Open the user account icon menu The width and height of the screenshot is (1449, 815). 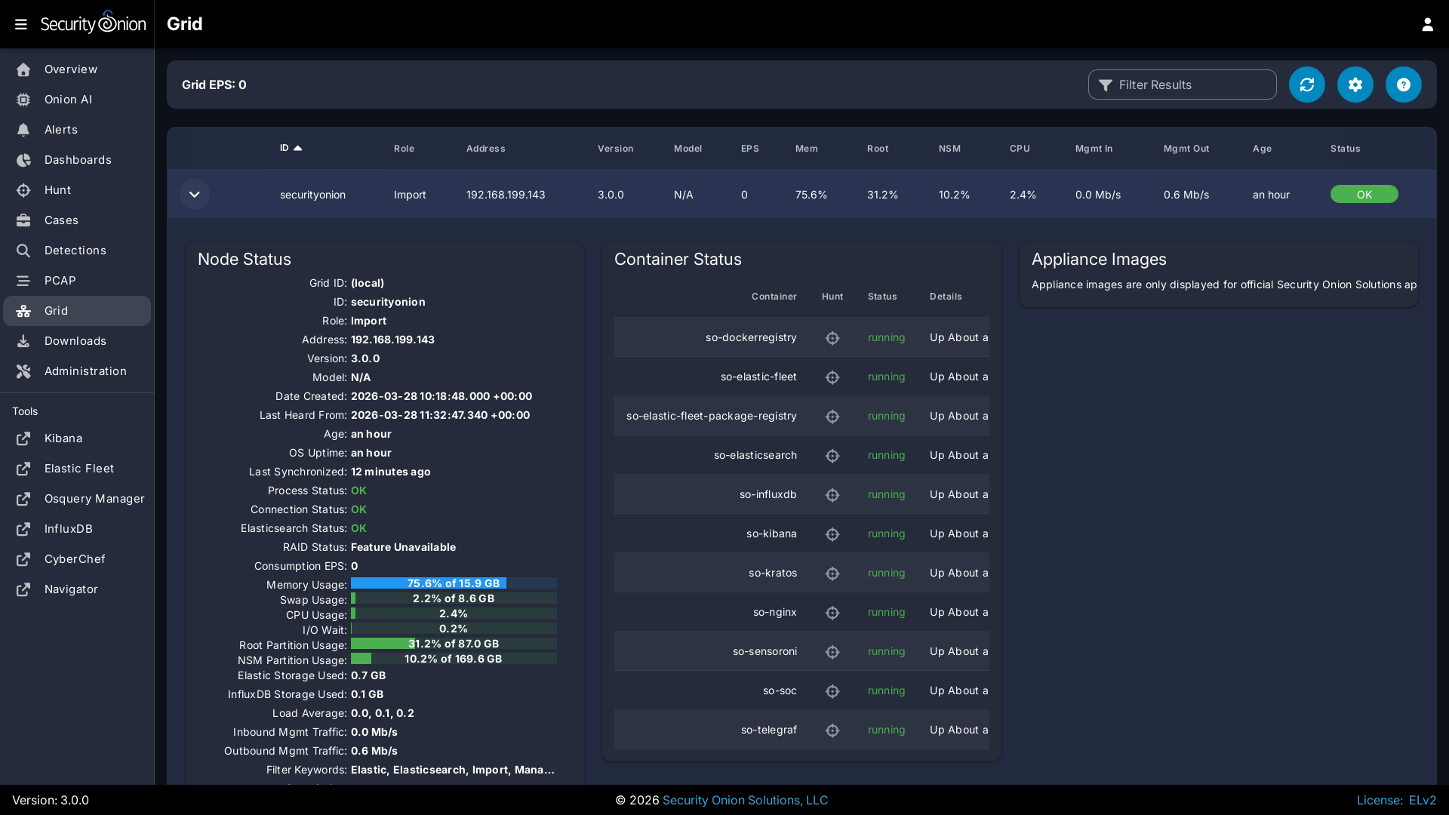pyautogui.click(x=1427, y=24)
